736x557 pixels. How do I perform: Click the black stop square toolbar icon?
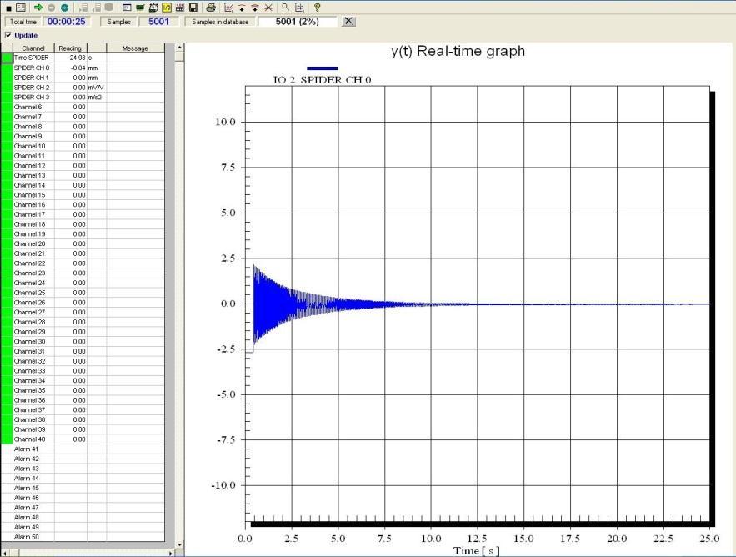coord(8,8)
